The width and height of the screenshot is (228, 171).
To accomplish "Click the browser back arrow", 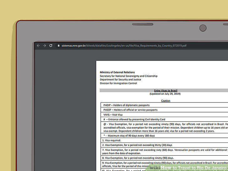I will [x=38, y=46].
